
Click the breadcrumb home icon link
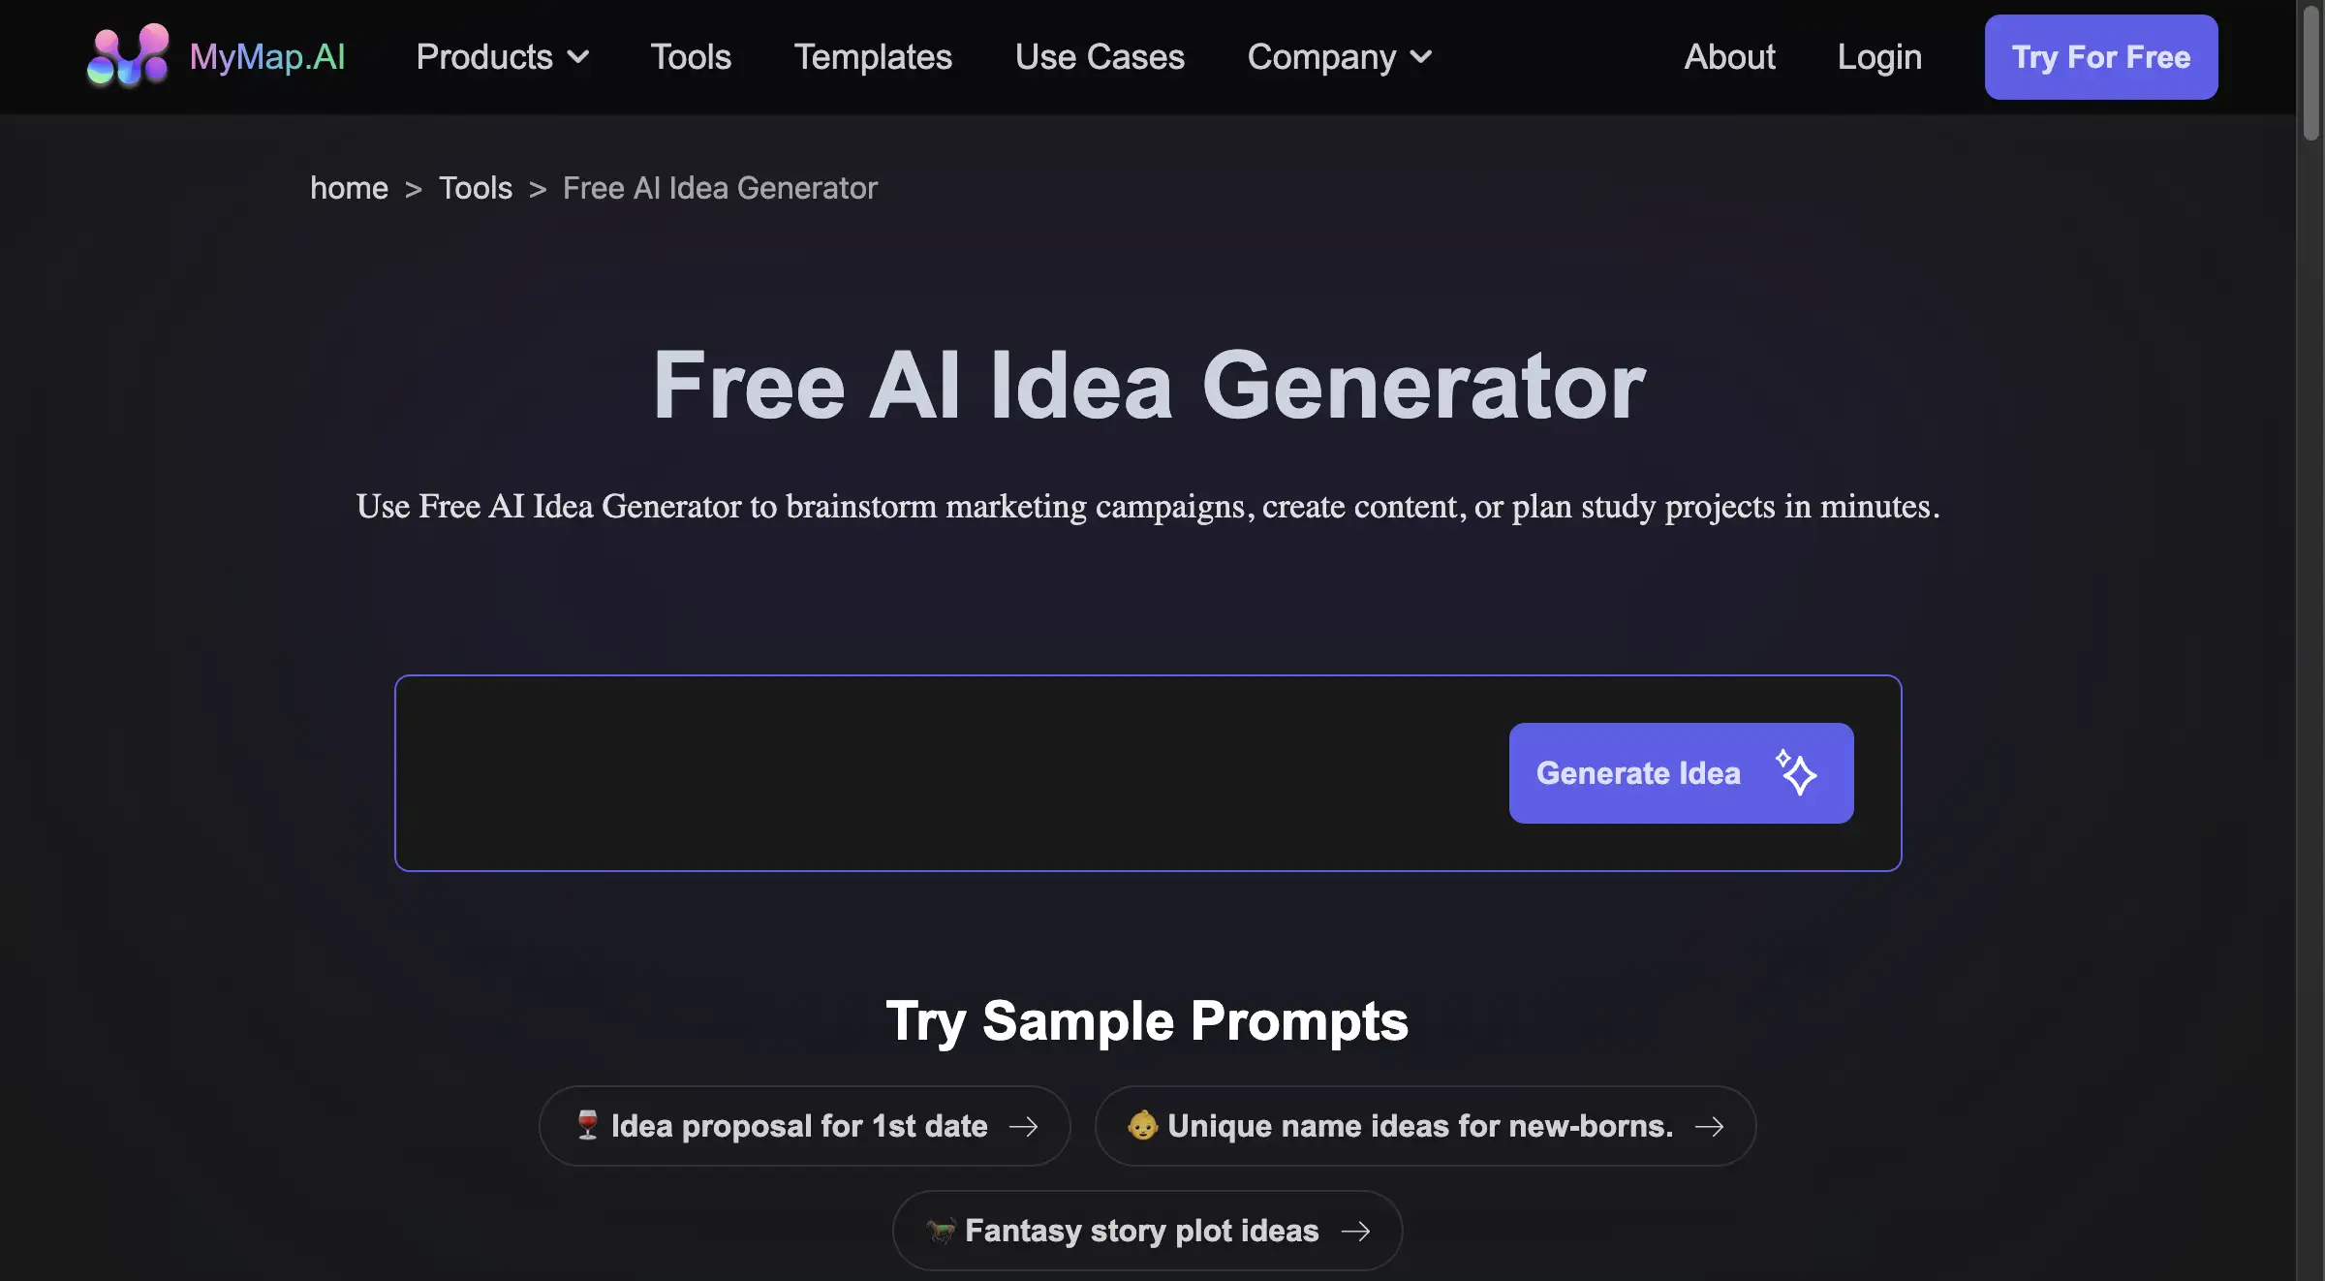pyautogui.click(x=349, y=186)
